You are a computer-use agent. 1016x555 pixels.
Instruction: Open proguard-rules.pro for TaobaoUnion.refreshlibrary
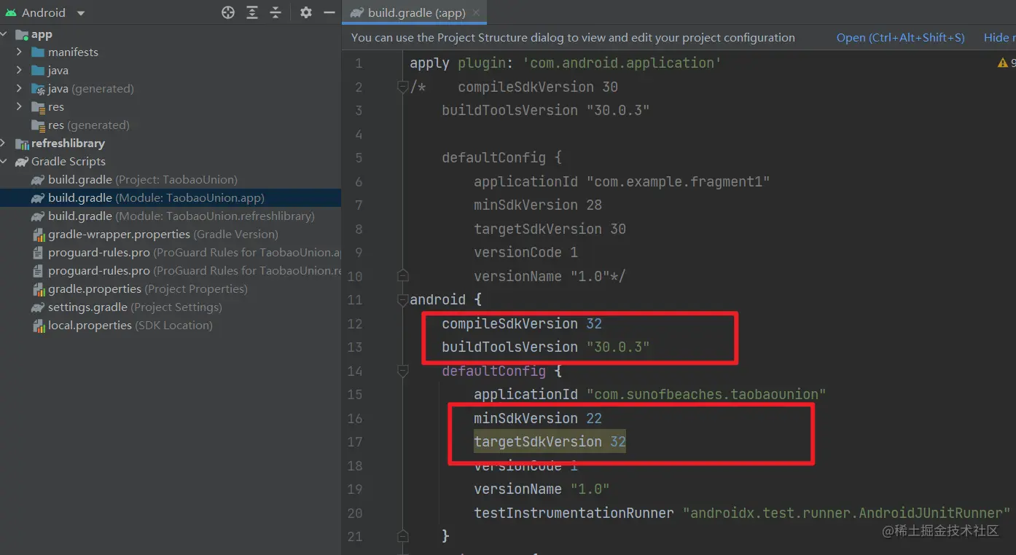[195, 271]
